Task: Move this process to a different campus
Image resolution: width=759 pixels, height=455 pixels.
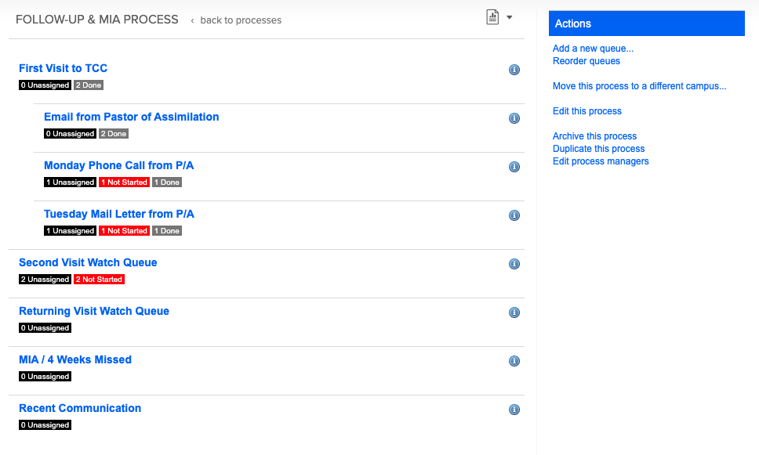Action: (639, 86)
